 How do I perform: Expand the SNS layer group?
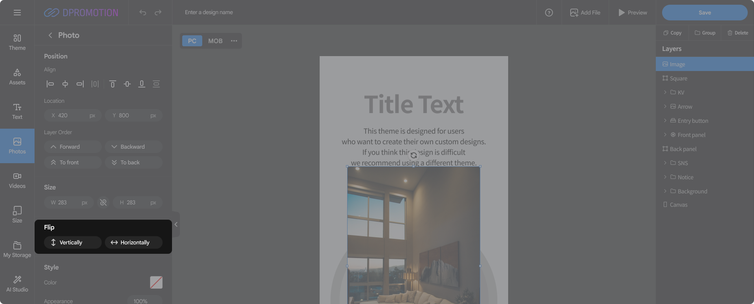[x=665, y=163]
